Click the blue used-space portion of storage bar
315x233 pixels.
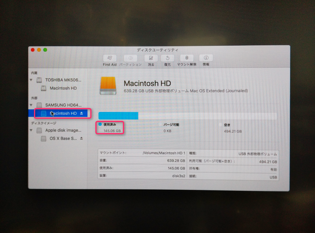(x=118, y=116)
